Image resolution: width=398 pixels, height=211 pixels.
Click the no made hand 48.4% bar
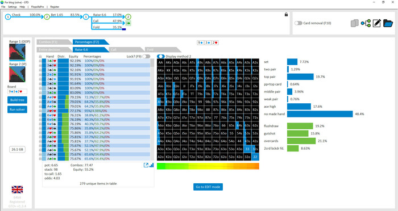click(x=320, y=114)
